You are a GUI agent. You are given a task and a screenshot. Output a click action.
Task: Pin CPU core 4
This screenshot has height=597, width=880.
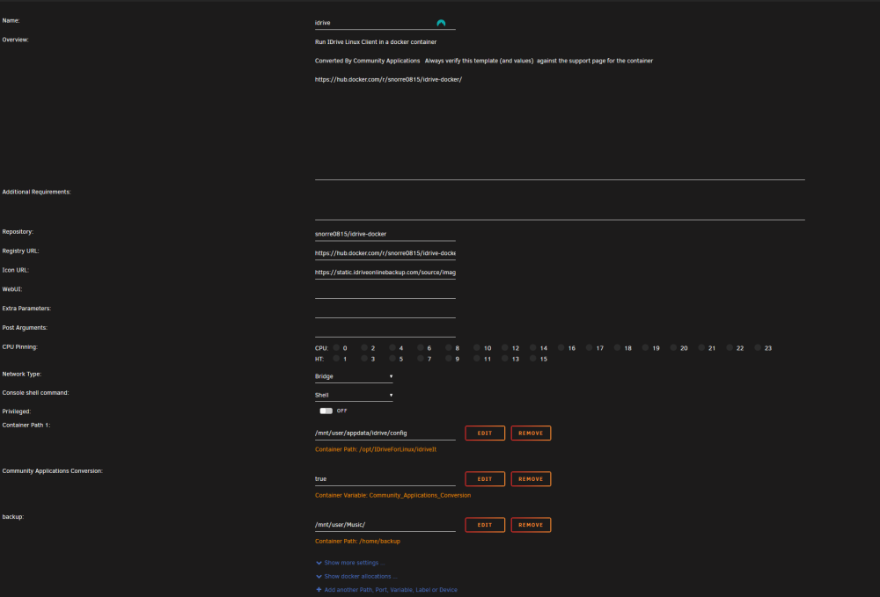392,347
